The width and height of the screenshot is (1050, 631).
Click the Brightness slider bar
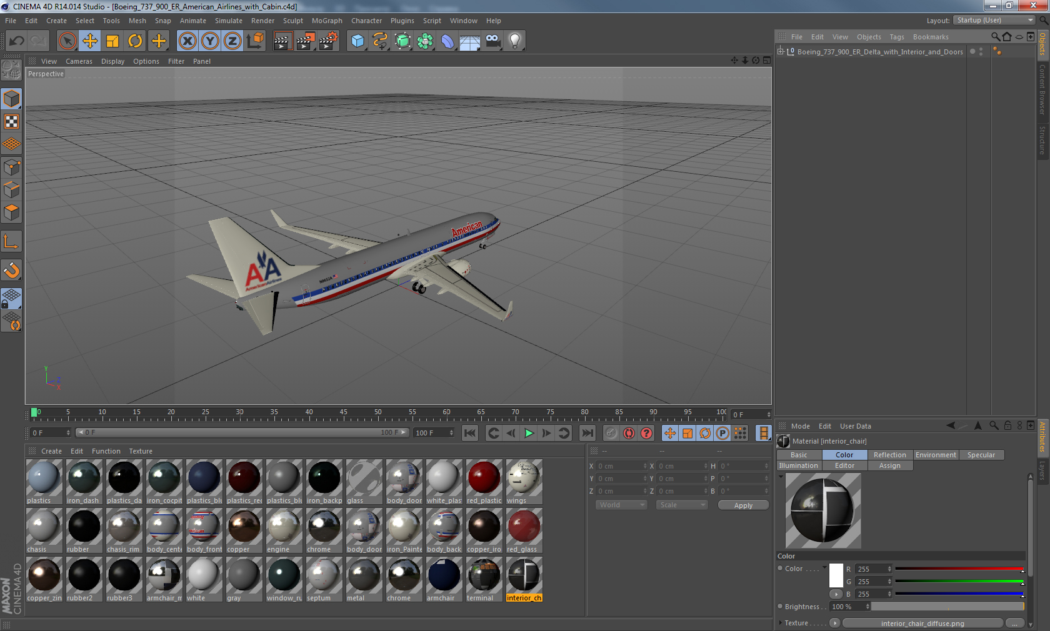947,606
